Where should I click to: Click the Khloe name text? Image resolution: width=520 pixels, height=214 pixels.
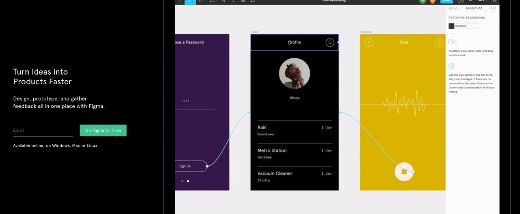point(295,98)
